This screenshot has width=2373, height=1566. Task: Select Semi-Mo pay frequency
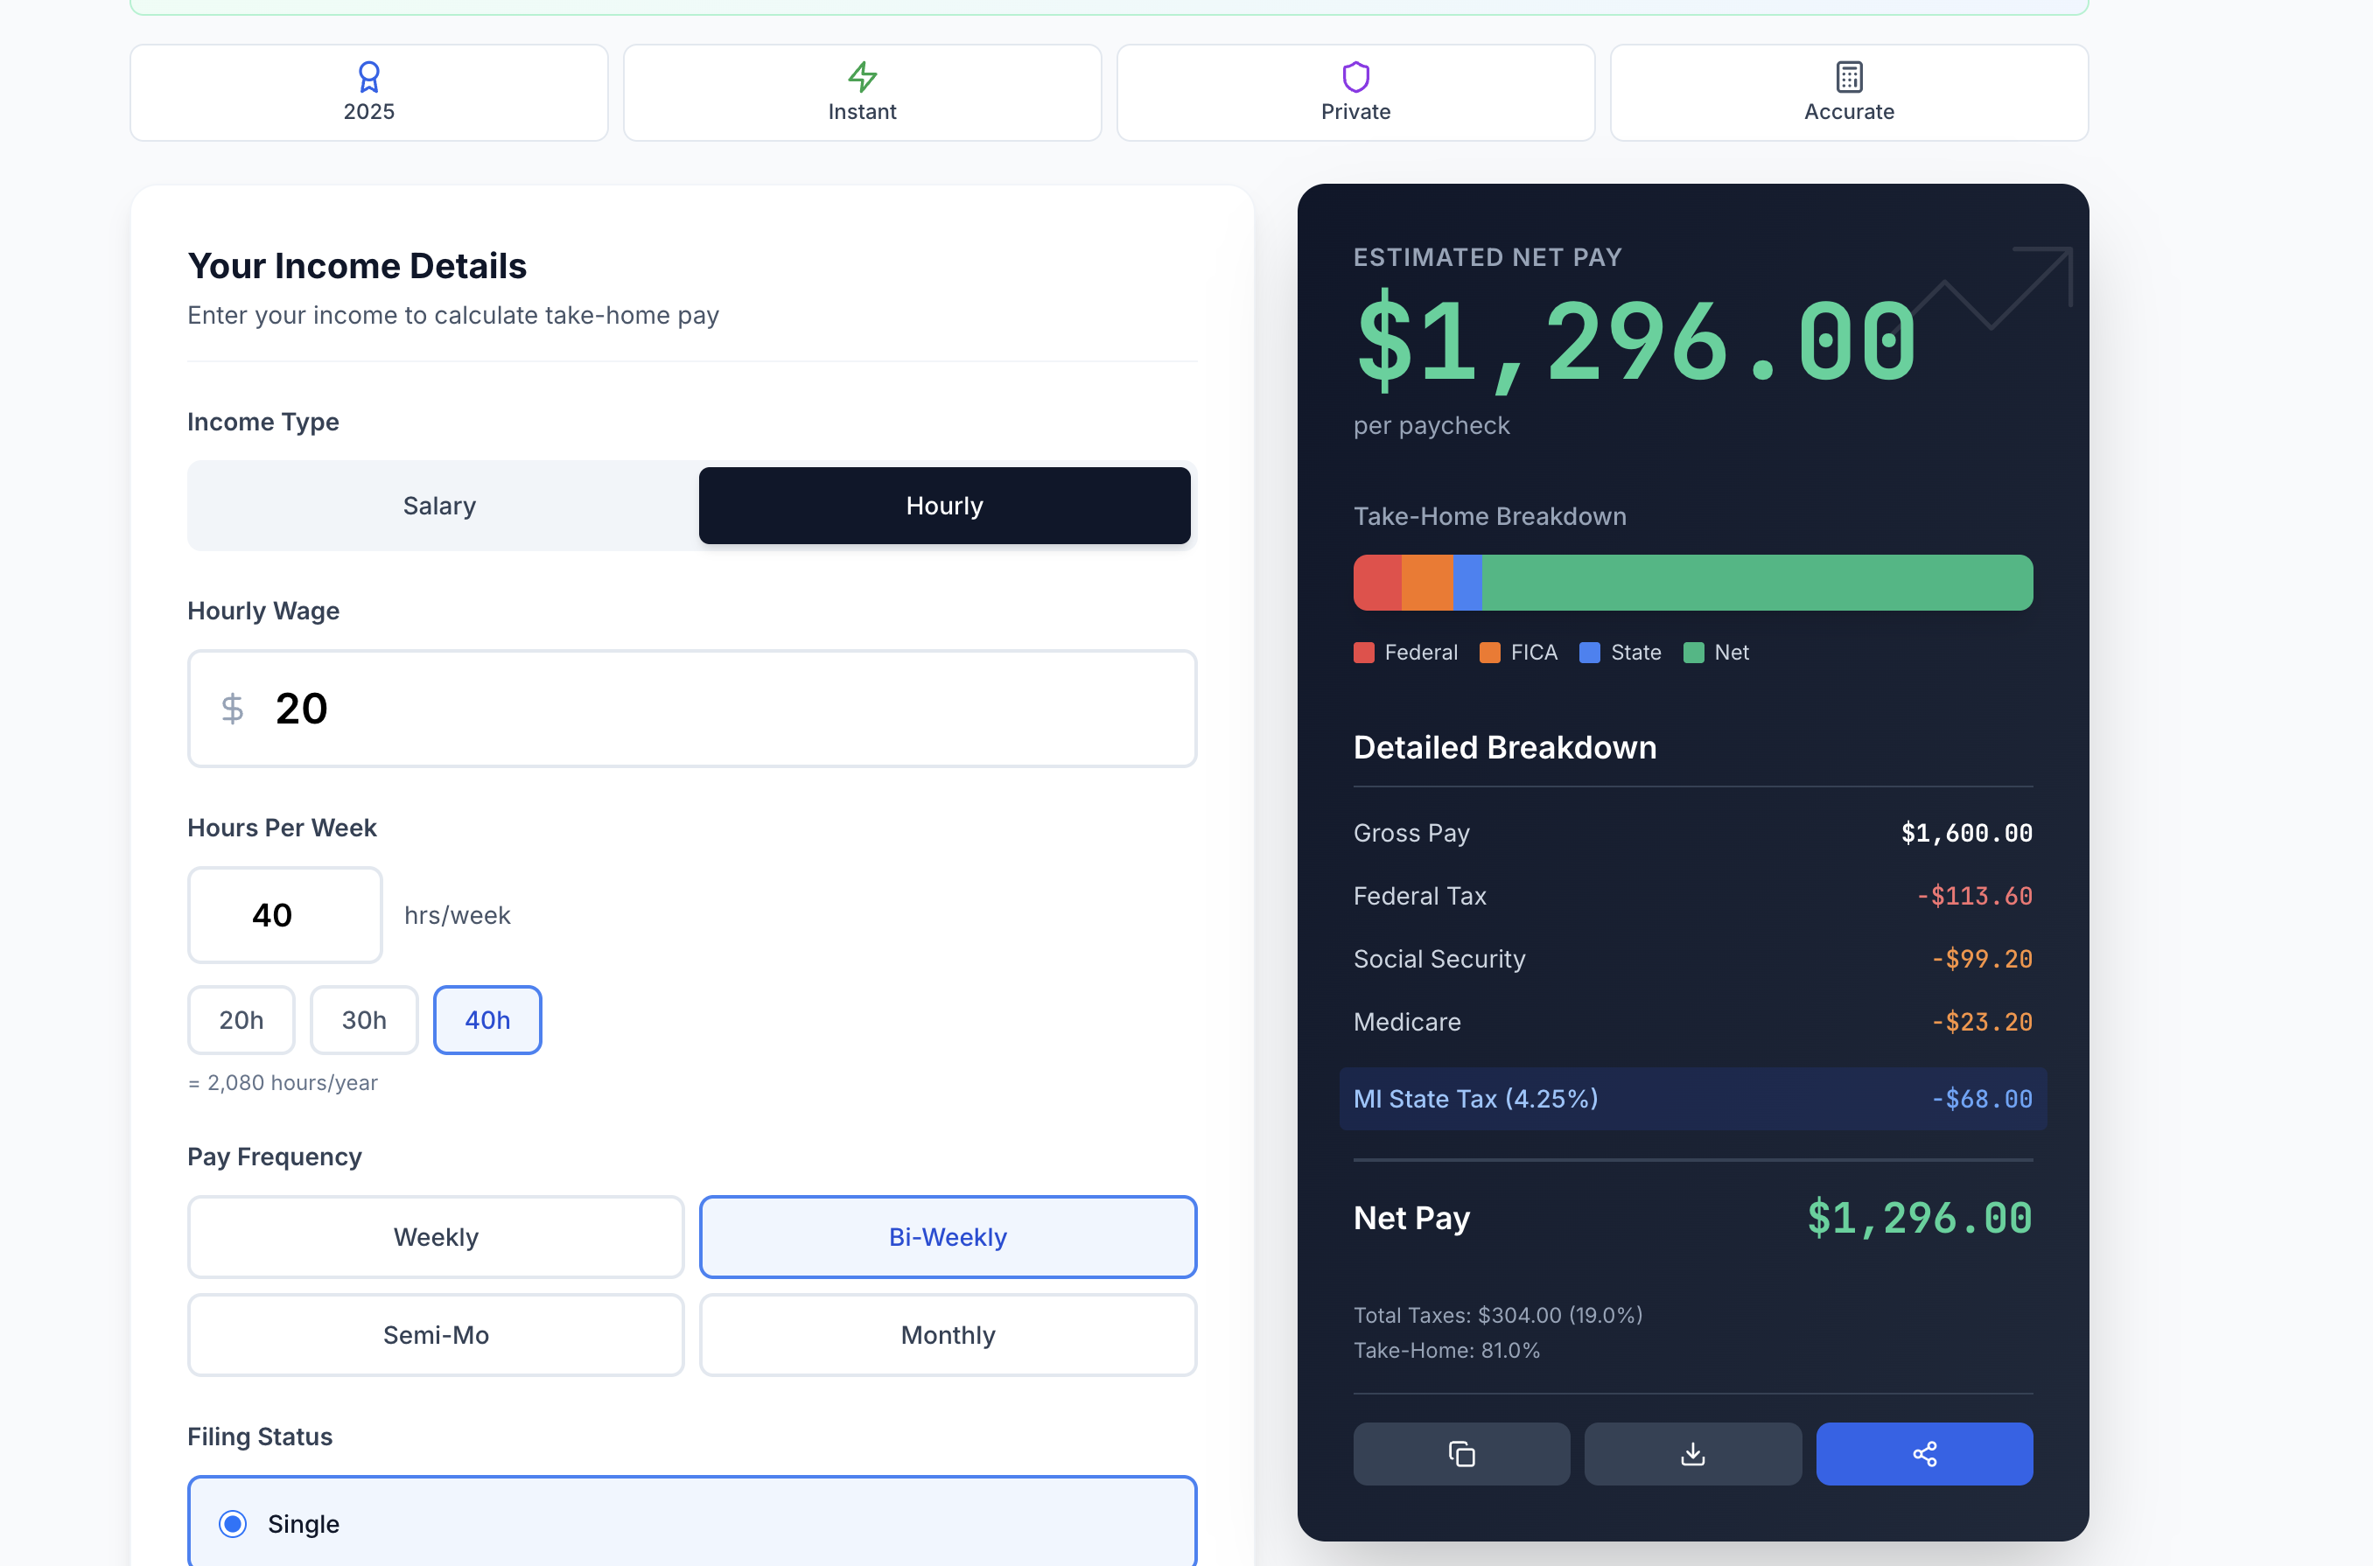pyautogui.click(x=437, y=1334)
